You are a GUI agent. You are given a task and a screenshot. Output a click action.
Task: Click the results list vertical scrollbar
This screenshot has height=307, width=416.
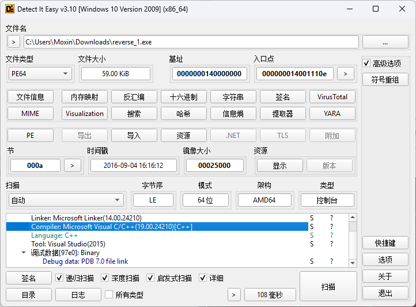click(x=352, y=239)
